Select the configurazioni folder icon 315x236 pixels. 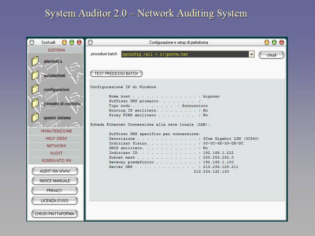(35, 89)
